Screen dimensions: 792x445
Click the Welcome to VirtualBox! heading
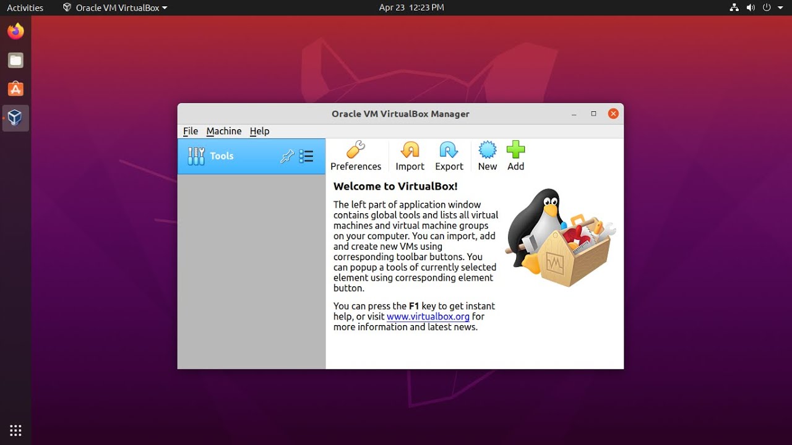point(395,186)
